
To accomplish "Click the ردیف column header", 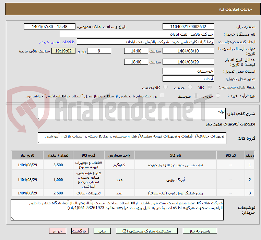I will [x=250, y=155].
